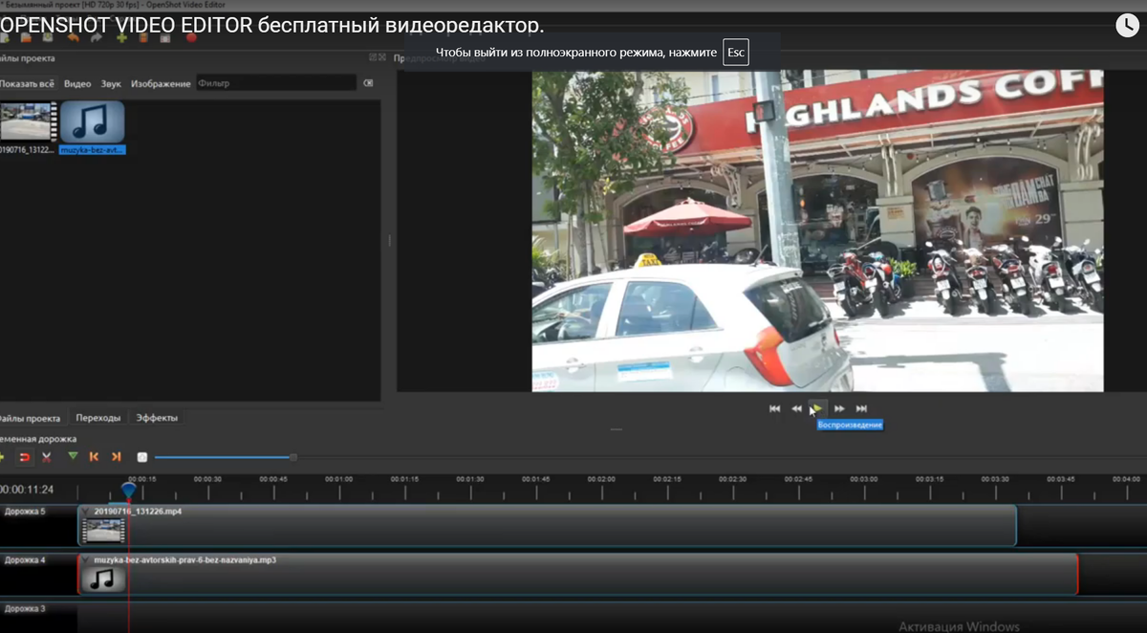The width and height of the screenshot is (1147, 633).
Task: Expand the fullscreen toggle on project files panel
Action: (373, 57)
